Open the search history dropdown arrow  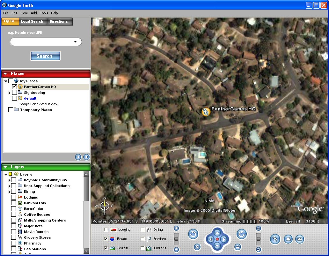(75, 42)
